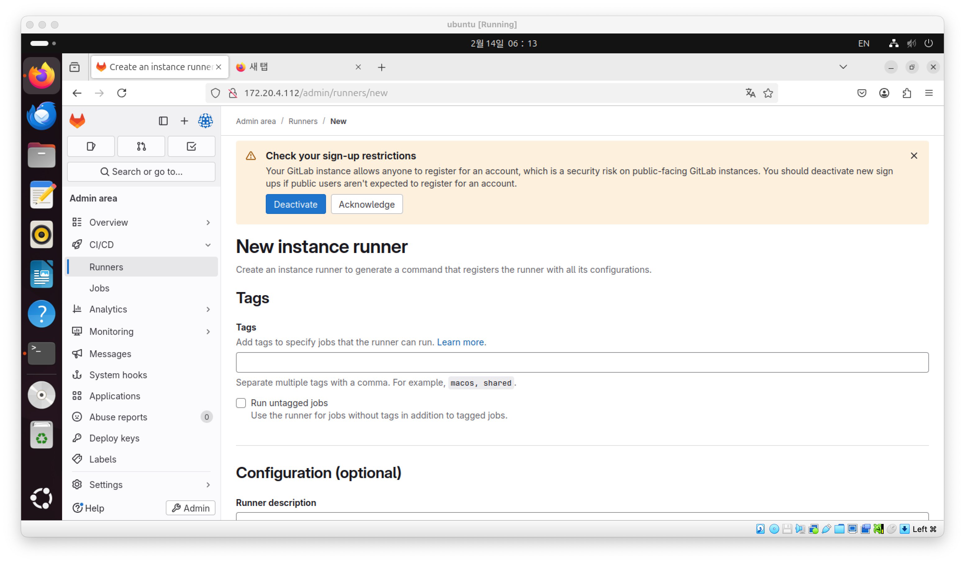
Task: Select Runners in the sidebar
Action: coord(141,267)
